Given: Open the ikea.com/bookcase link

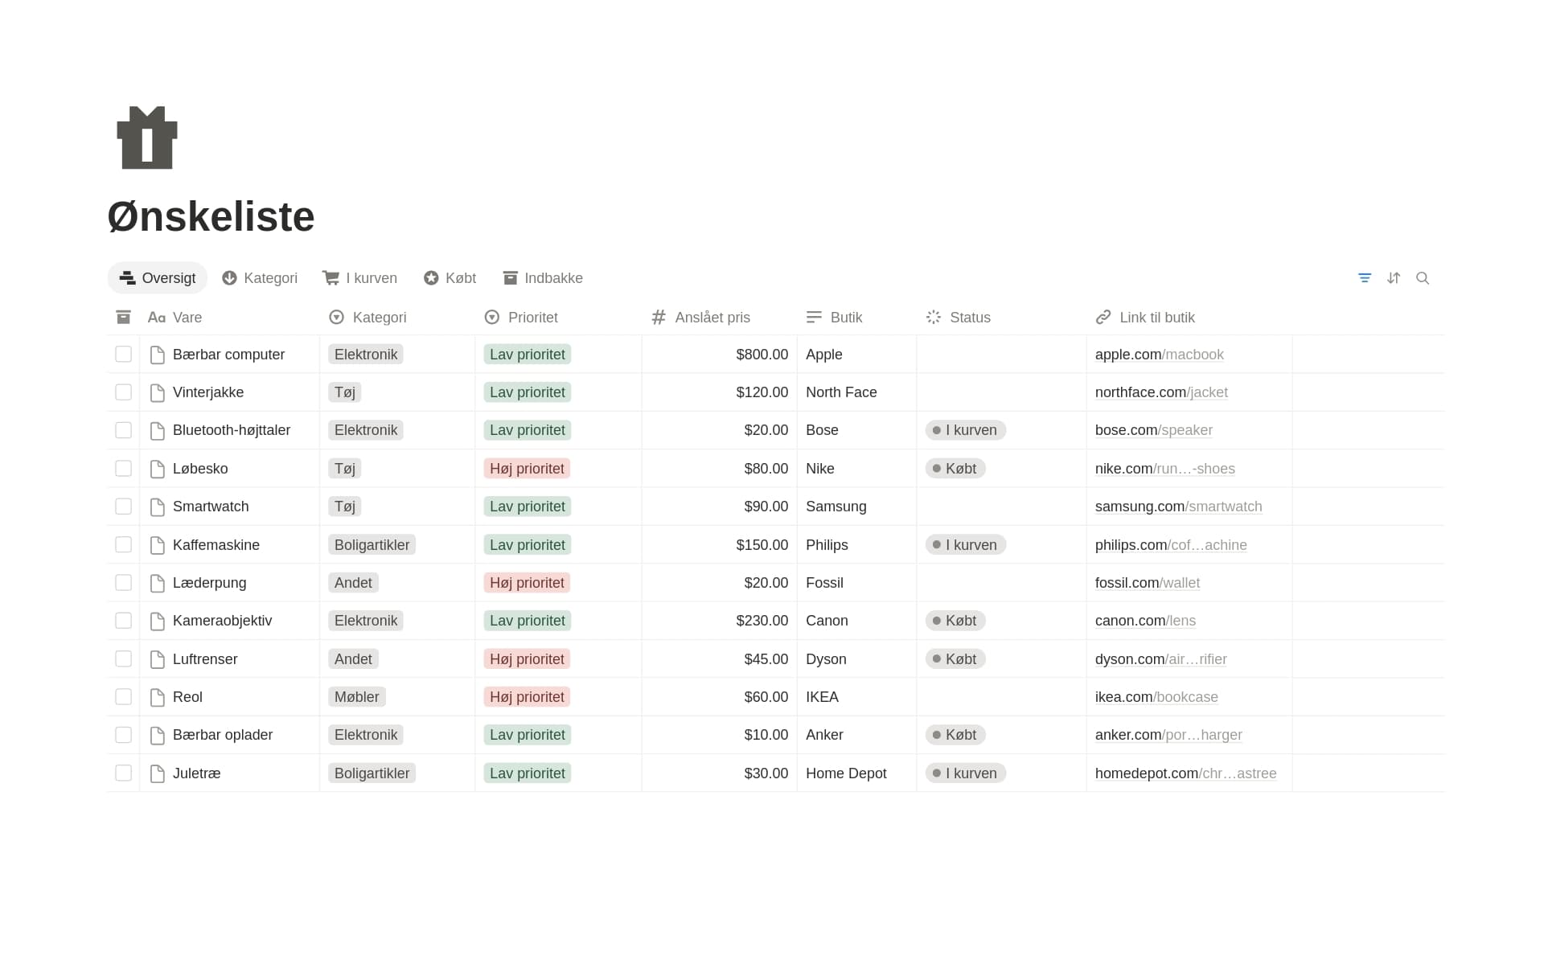Looking at the screenshot, I should click(x=1156, y=697).
